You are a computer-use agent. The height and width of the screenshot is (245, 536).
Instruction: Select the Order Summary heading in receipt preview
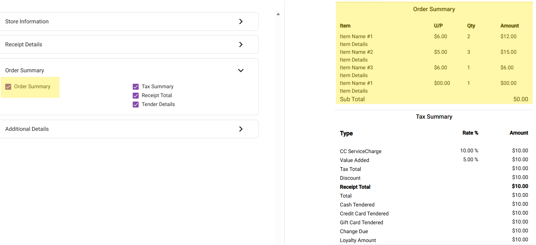(434, 9)
